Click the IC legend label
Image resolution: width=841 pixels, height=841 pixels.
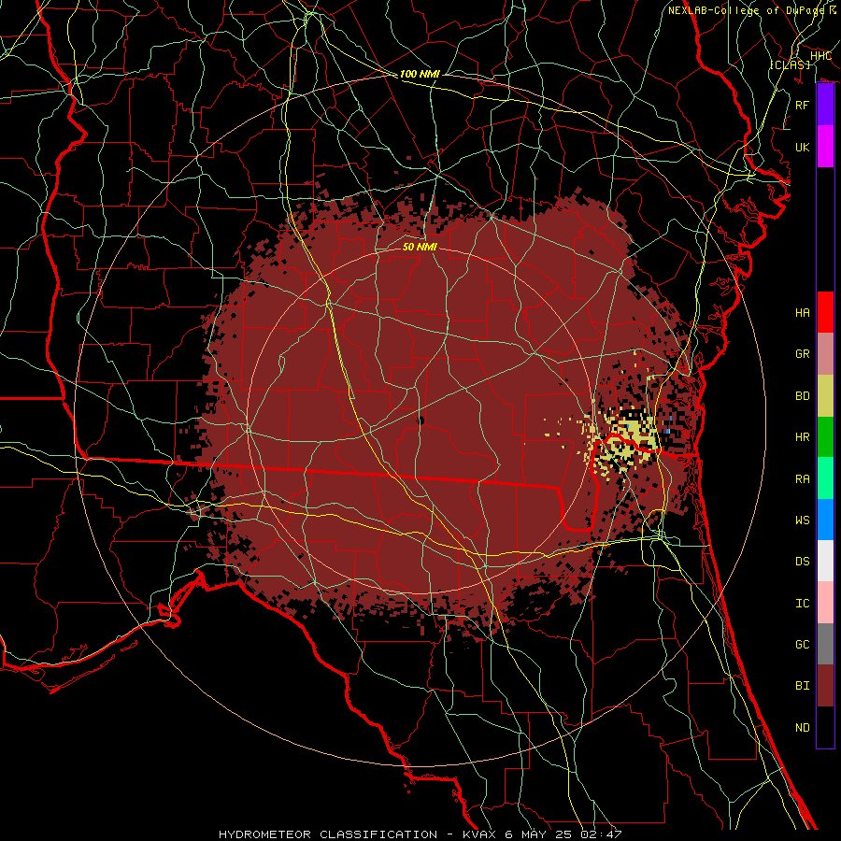click(802, 604)
